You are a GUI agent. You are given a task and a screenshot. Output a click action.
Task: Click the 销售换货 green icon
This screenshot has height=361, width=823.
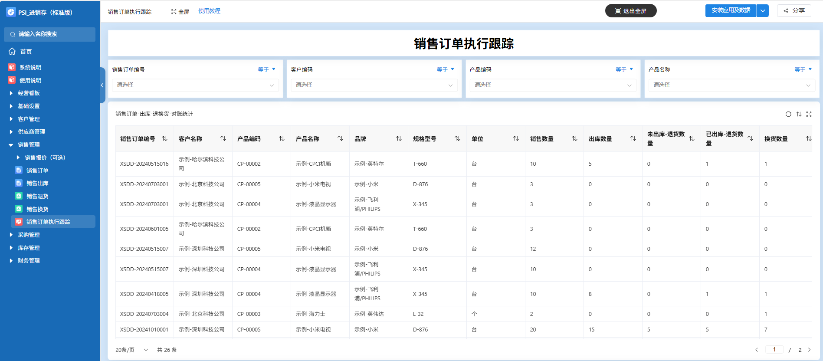[19, 209]
